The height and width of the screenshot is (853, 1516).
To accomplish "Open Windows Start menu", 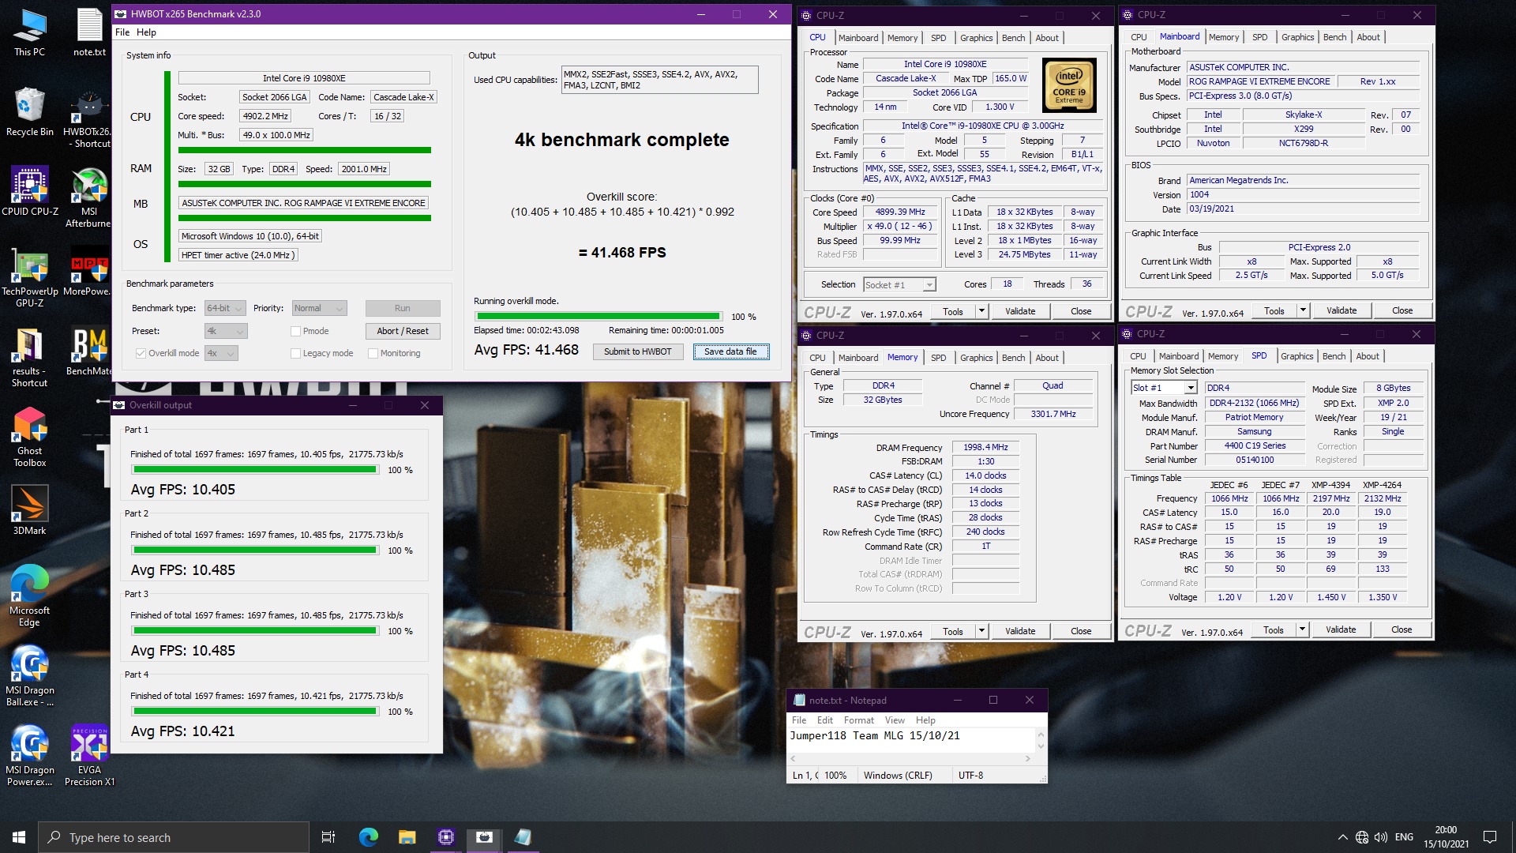I will [19, 837].
